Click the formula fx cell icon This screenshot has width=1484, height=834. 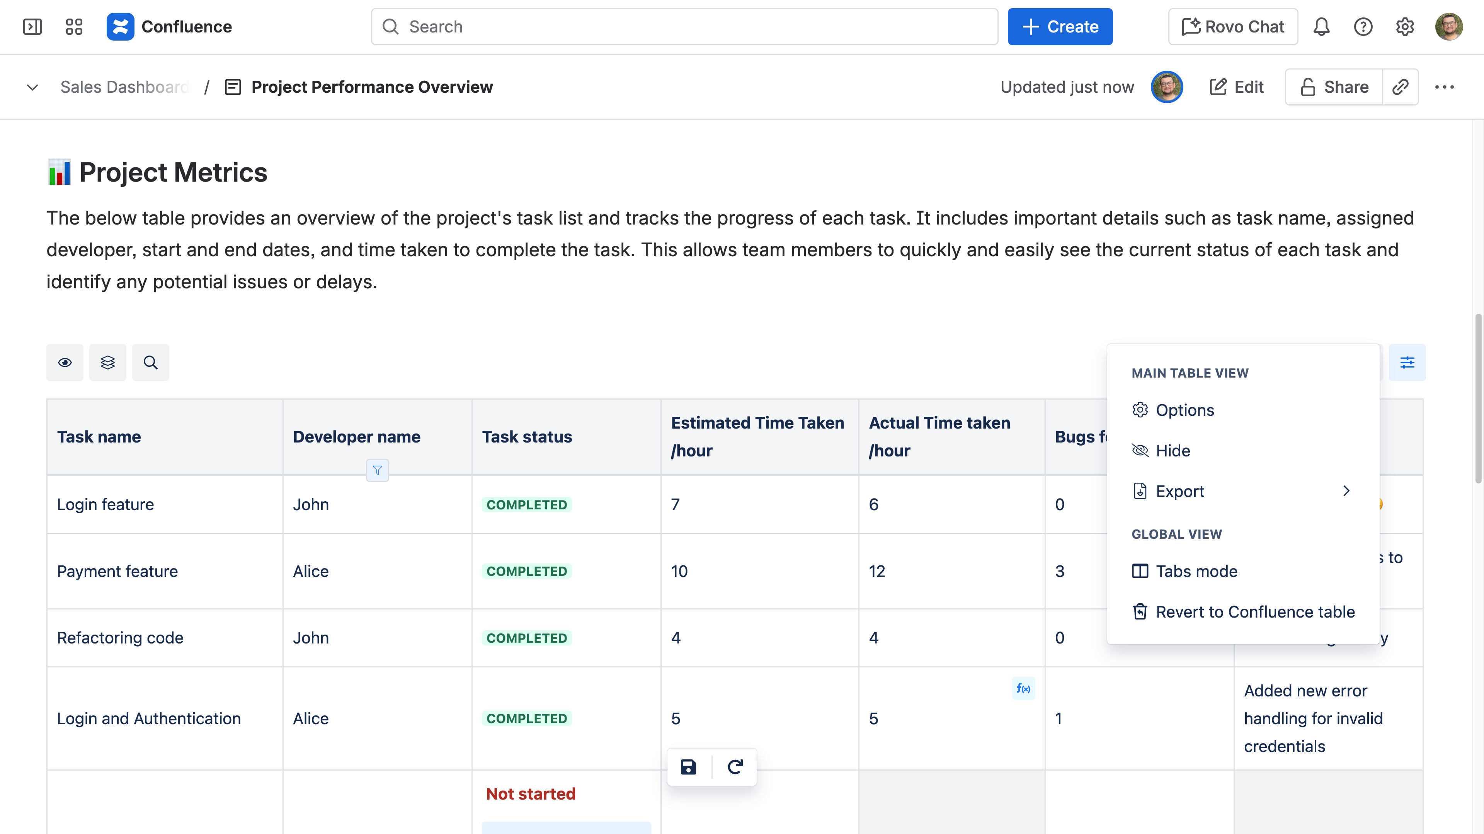1023,688
